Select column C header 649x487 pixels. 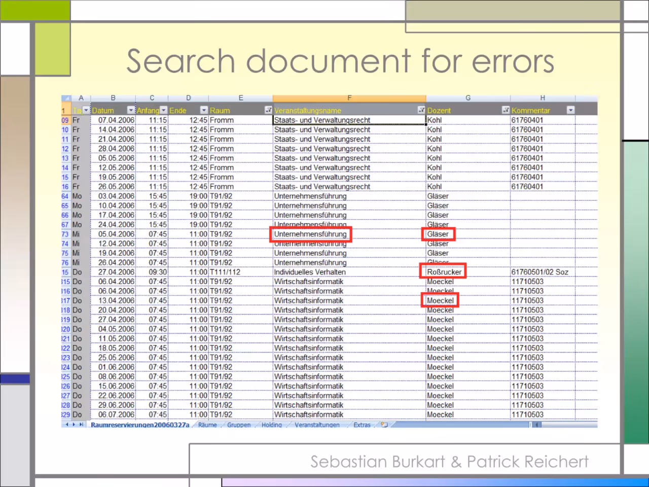(152, 98)
